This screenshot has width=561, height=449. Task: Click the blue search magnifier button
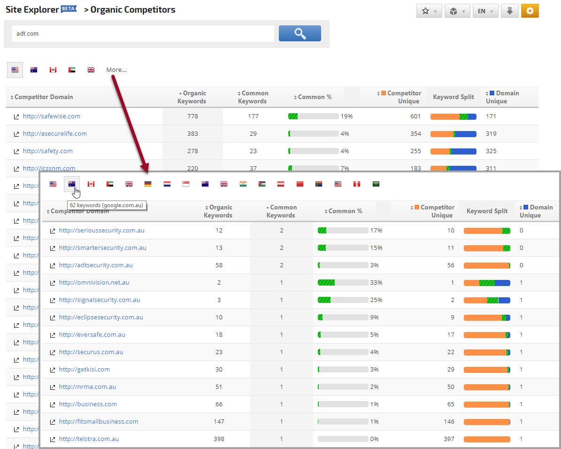[300, 33]
